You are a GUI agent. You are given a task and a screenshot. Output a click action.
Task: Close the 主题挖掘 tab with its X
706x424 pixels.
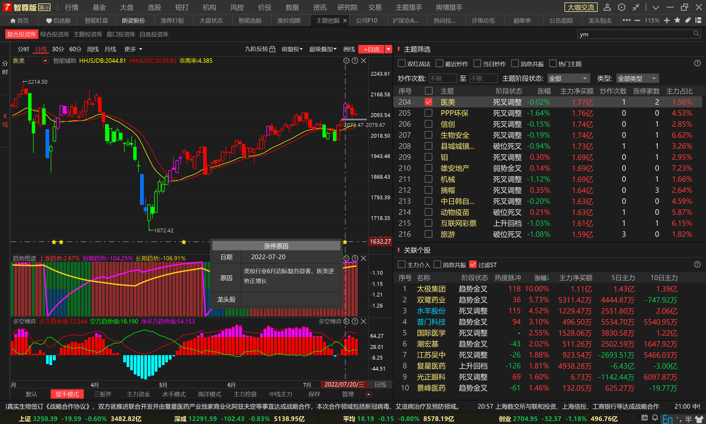click(x=345, y=21)
